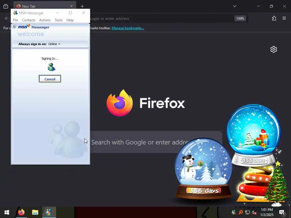Open the List all tabs dropdown arrow

click(x=234, y=6)
